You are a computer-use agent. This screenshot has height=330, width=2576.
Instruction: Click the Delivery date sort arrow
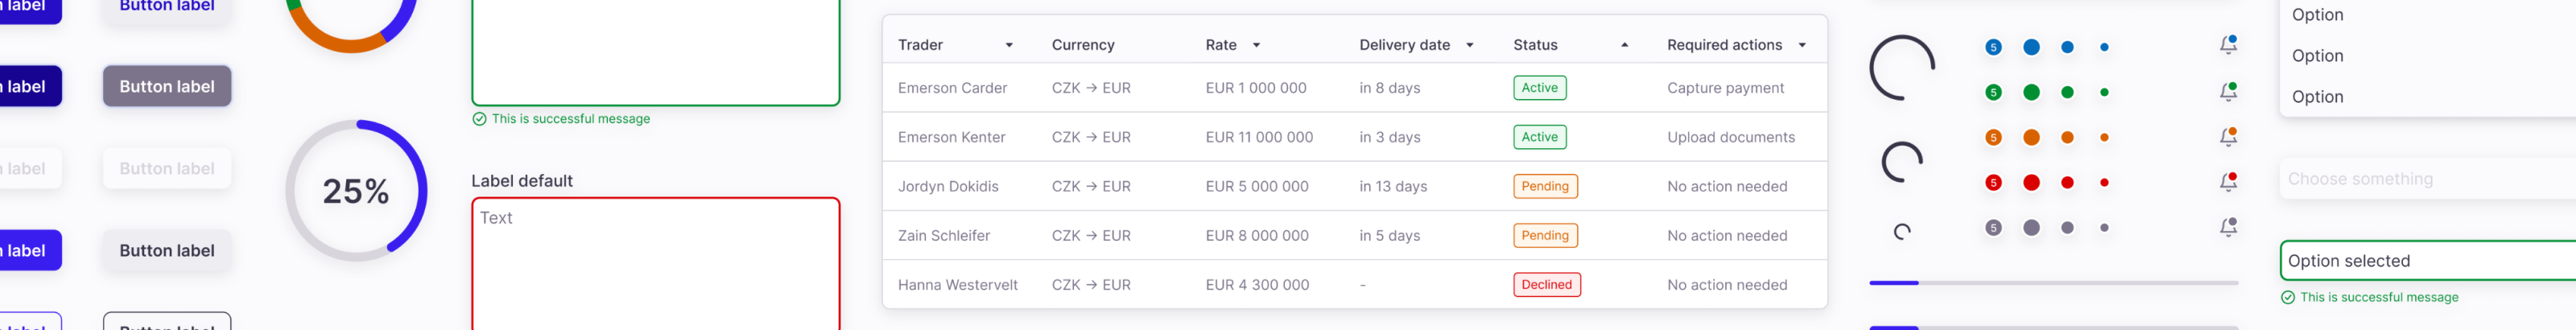(1469, 45)
